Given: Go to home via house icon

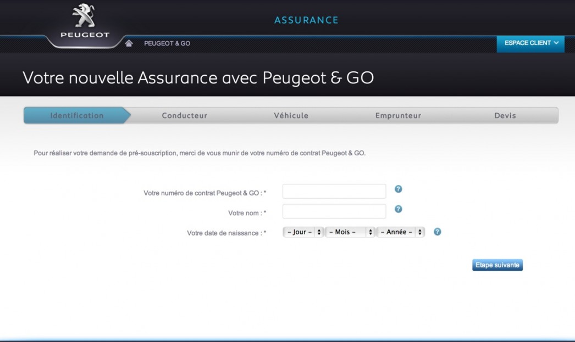Looking at the screenshot, I should pyautogui.click(x=129, y=43).
